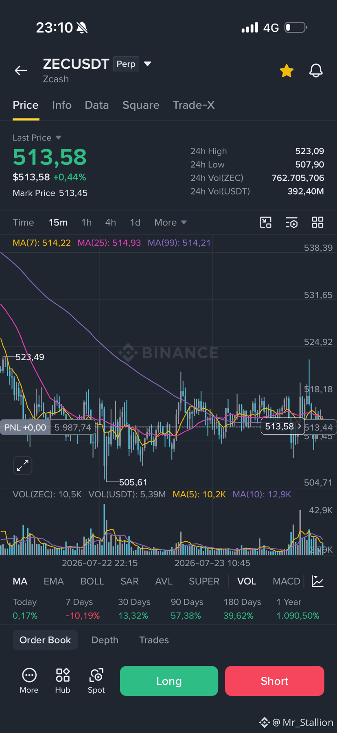
Task: Tap the battery icon in status bar
Action: 296,28
